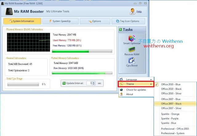Click the physical memory usage bar
The width and height of the screenshot is (197, 136).
click(x=82, y=51)
